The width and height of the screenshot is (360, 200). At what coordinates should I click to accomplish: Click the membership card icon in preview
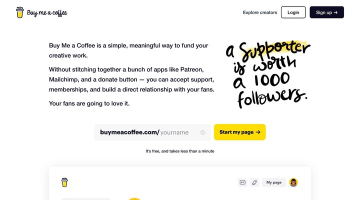point(242,182)
